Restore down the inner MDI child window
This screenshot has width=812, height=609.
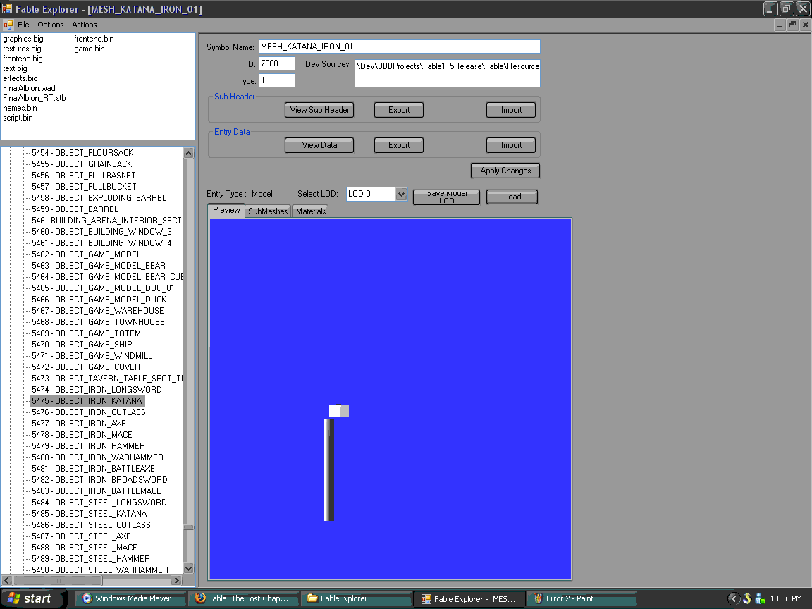tap(792, 25)
